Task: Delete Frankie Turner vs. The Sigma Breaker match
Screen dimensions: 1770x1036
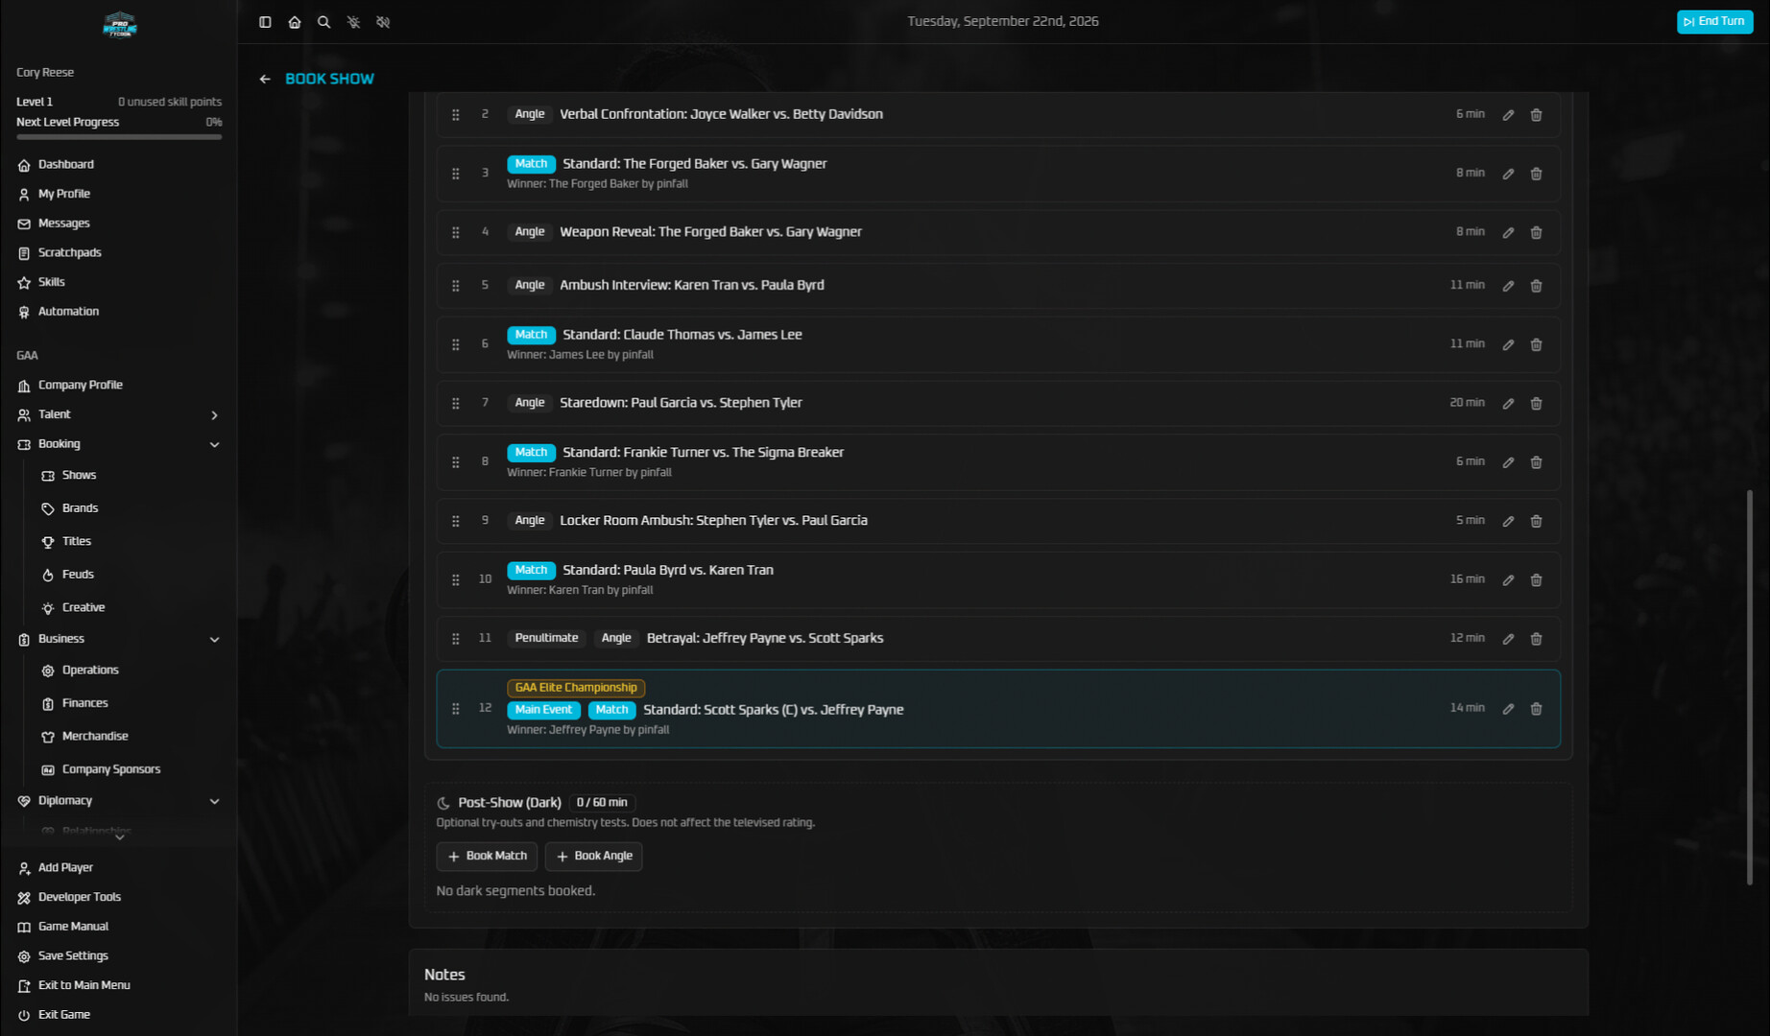Action: point(1536,462)
